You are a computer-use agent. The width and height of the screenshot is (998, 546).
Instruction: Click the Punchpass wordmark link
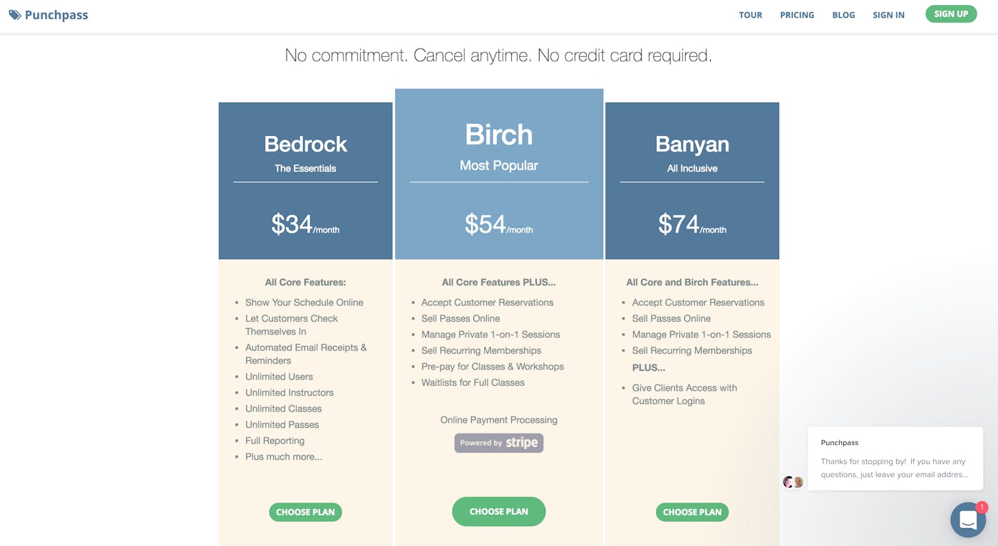[x=54, y=14]
